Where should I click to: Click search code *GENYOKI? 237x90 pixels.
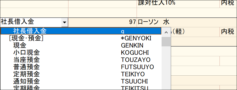[x=136, y=38]
